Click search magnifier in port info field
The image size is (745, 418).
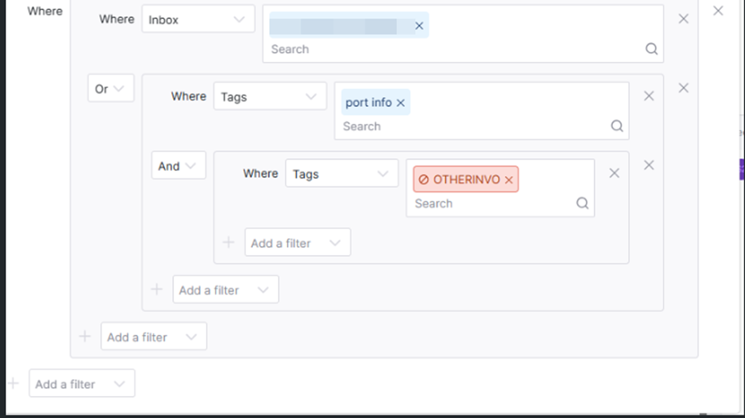(x=617, y=126)
